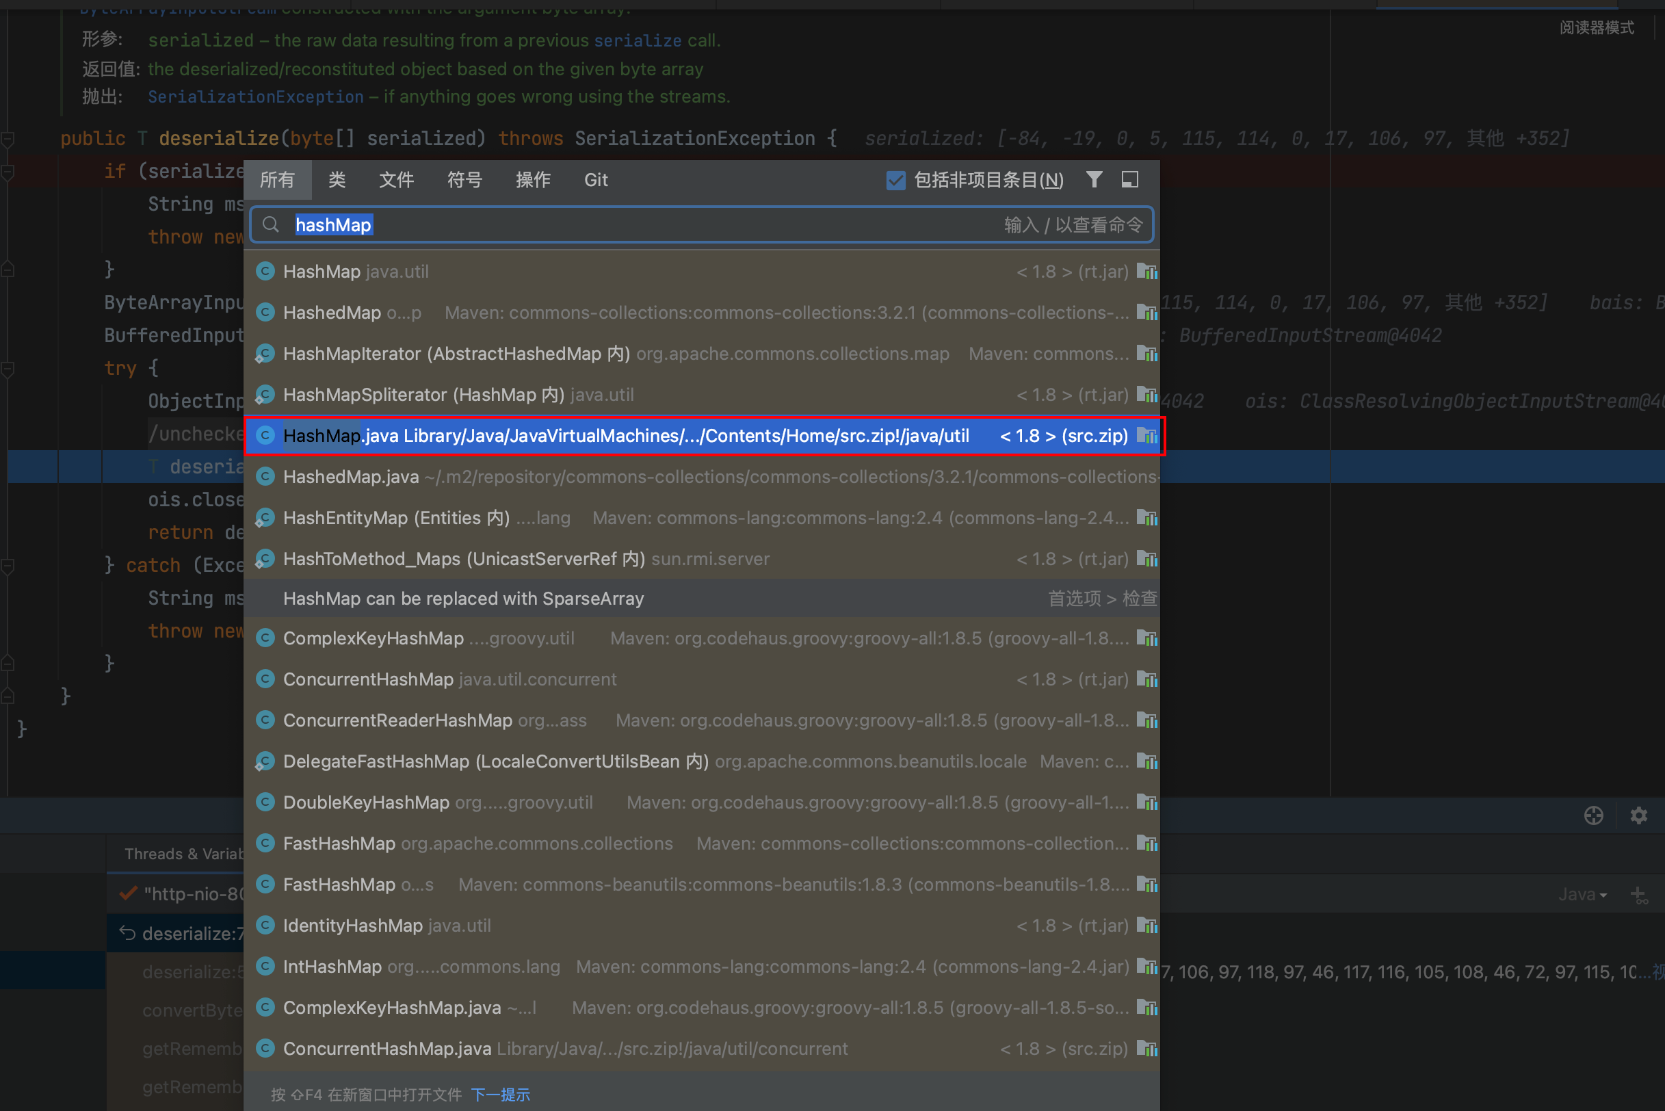This screenshot has width=1665, height=1111.
Task: Select FastHashMap org.apache.commons.collections result
Action: point(701,844)
